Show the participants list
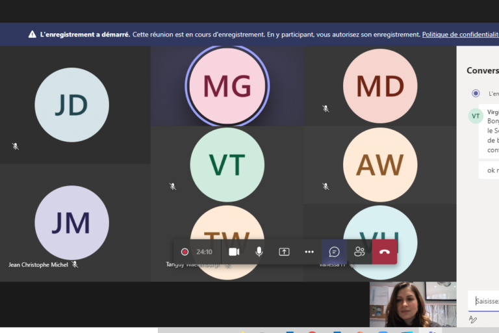 click(359, 252)
